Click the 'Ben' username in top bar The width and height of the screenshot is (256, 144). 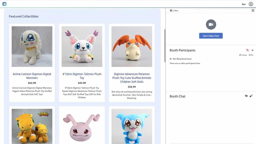coord(244,4)
